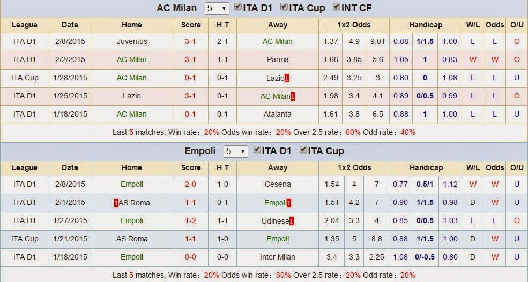Click red card icon beside Lazio away
This screenshot has height=282, width=528.
pyautogui.click(x=287, y=78)
